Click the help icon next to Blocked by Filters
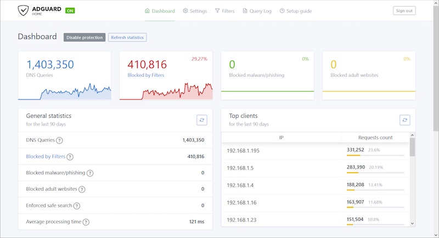The width and height of the screenshot is (439, 238). pyautogui.click(x=70, y=157)
